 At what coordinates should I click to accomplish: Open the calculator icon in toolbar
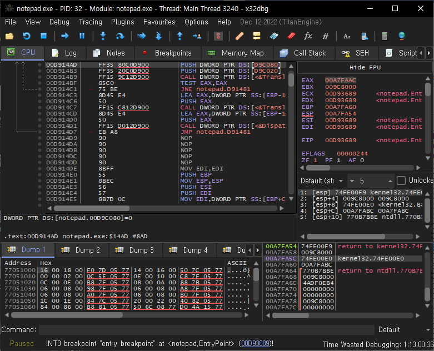pyautogui.click(x=384, y=36)
